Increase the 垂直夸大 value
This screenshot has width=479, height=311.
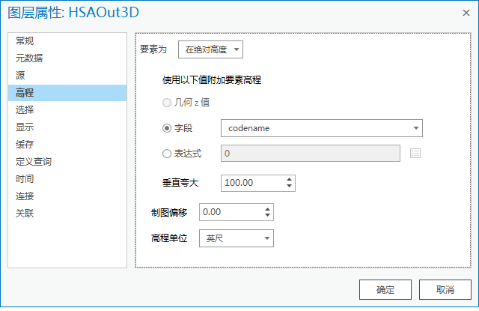290,179
